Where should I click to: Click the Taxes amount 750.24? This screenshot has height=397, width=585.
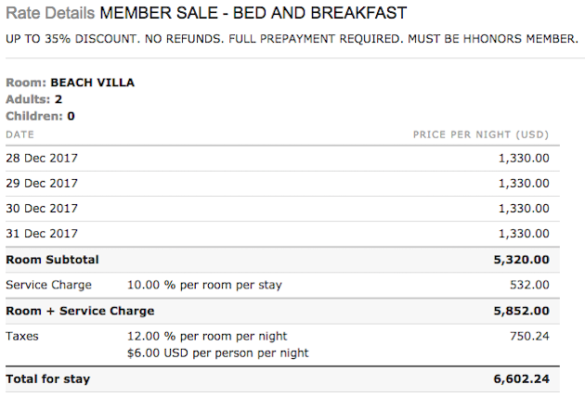tap(530, 336)
